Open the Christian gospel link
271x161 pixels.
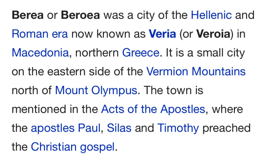(x=73, y=147)
